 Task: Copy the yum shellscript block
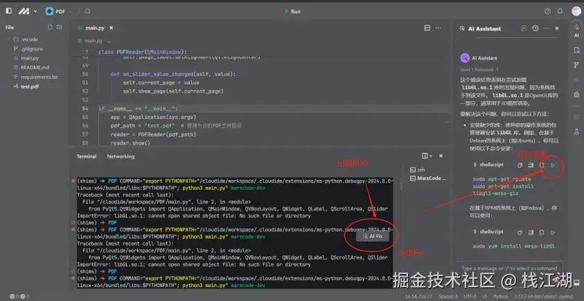520,232
